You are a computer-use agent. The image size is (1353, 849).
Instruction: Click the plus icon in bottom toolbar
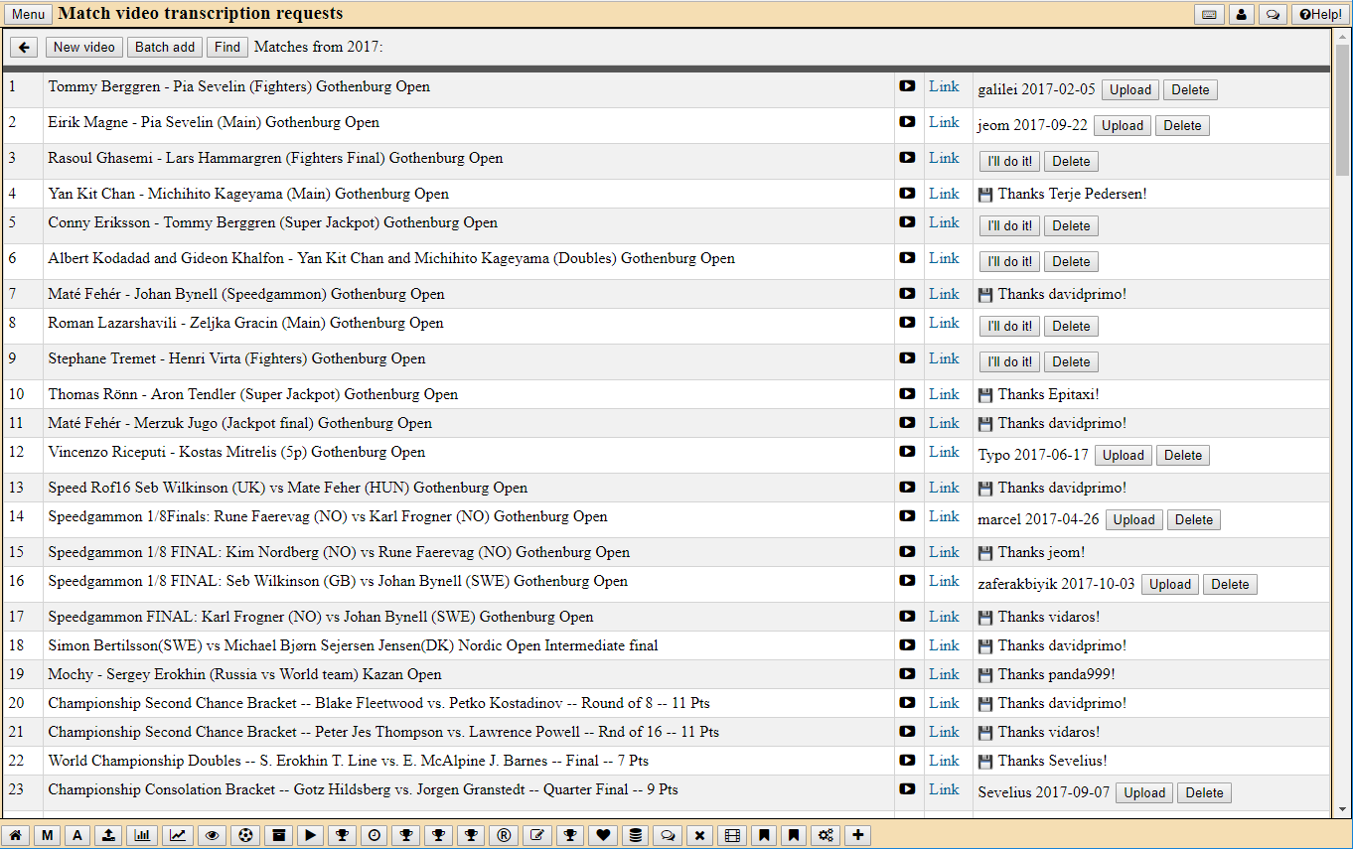pyautogui.click(x=858, y=836)
